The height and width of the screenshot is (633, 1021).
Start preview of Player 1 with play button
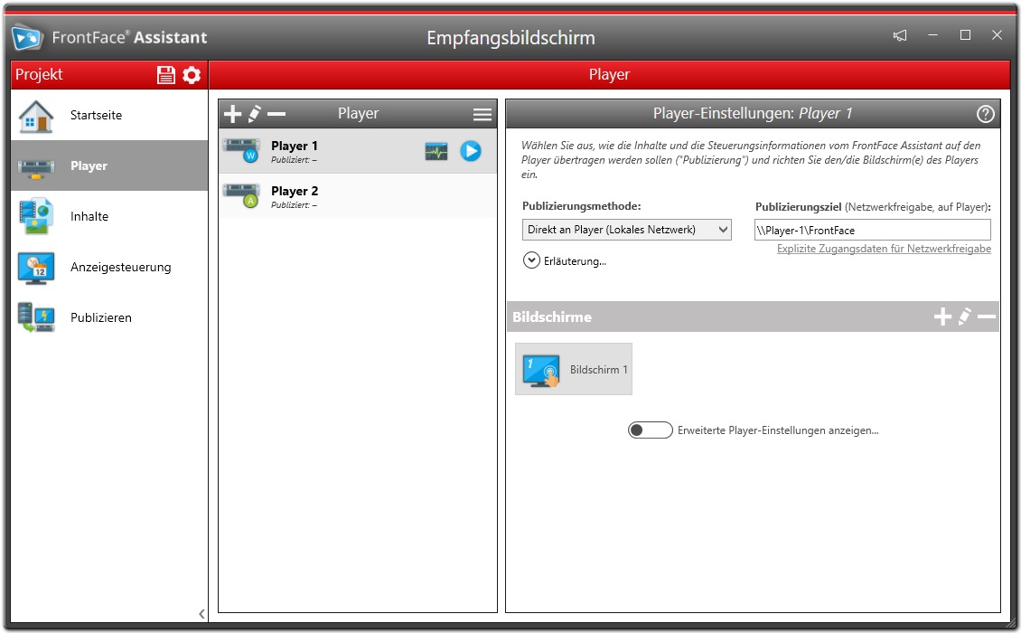point(471,151)
